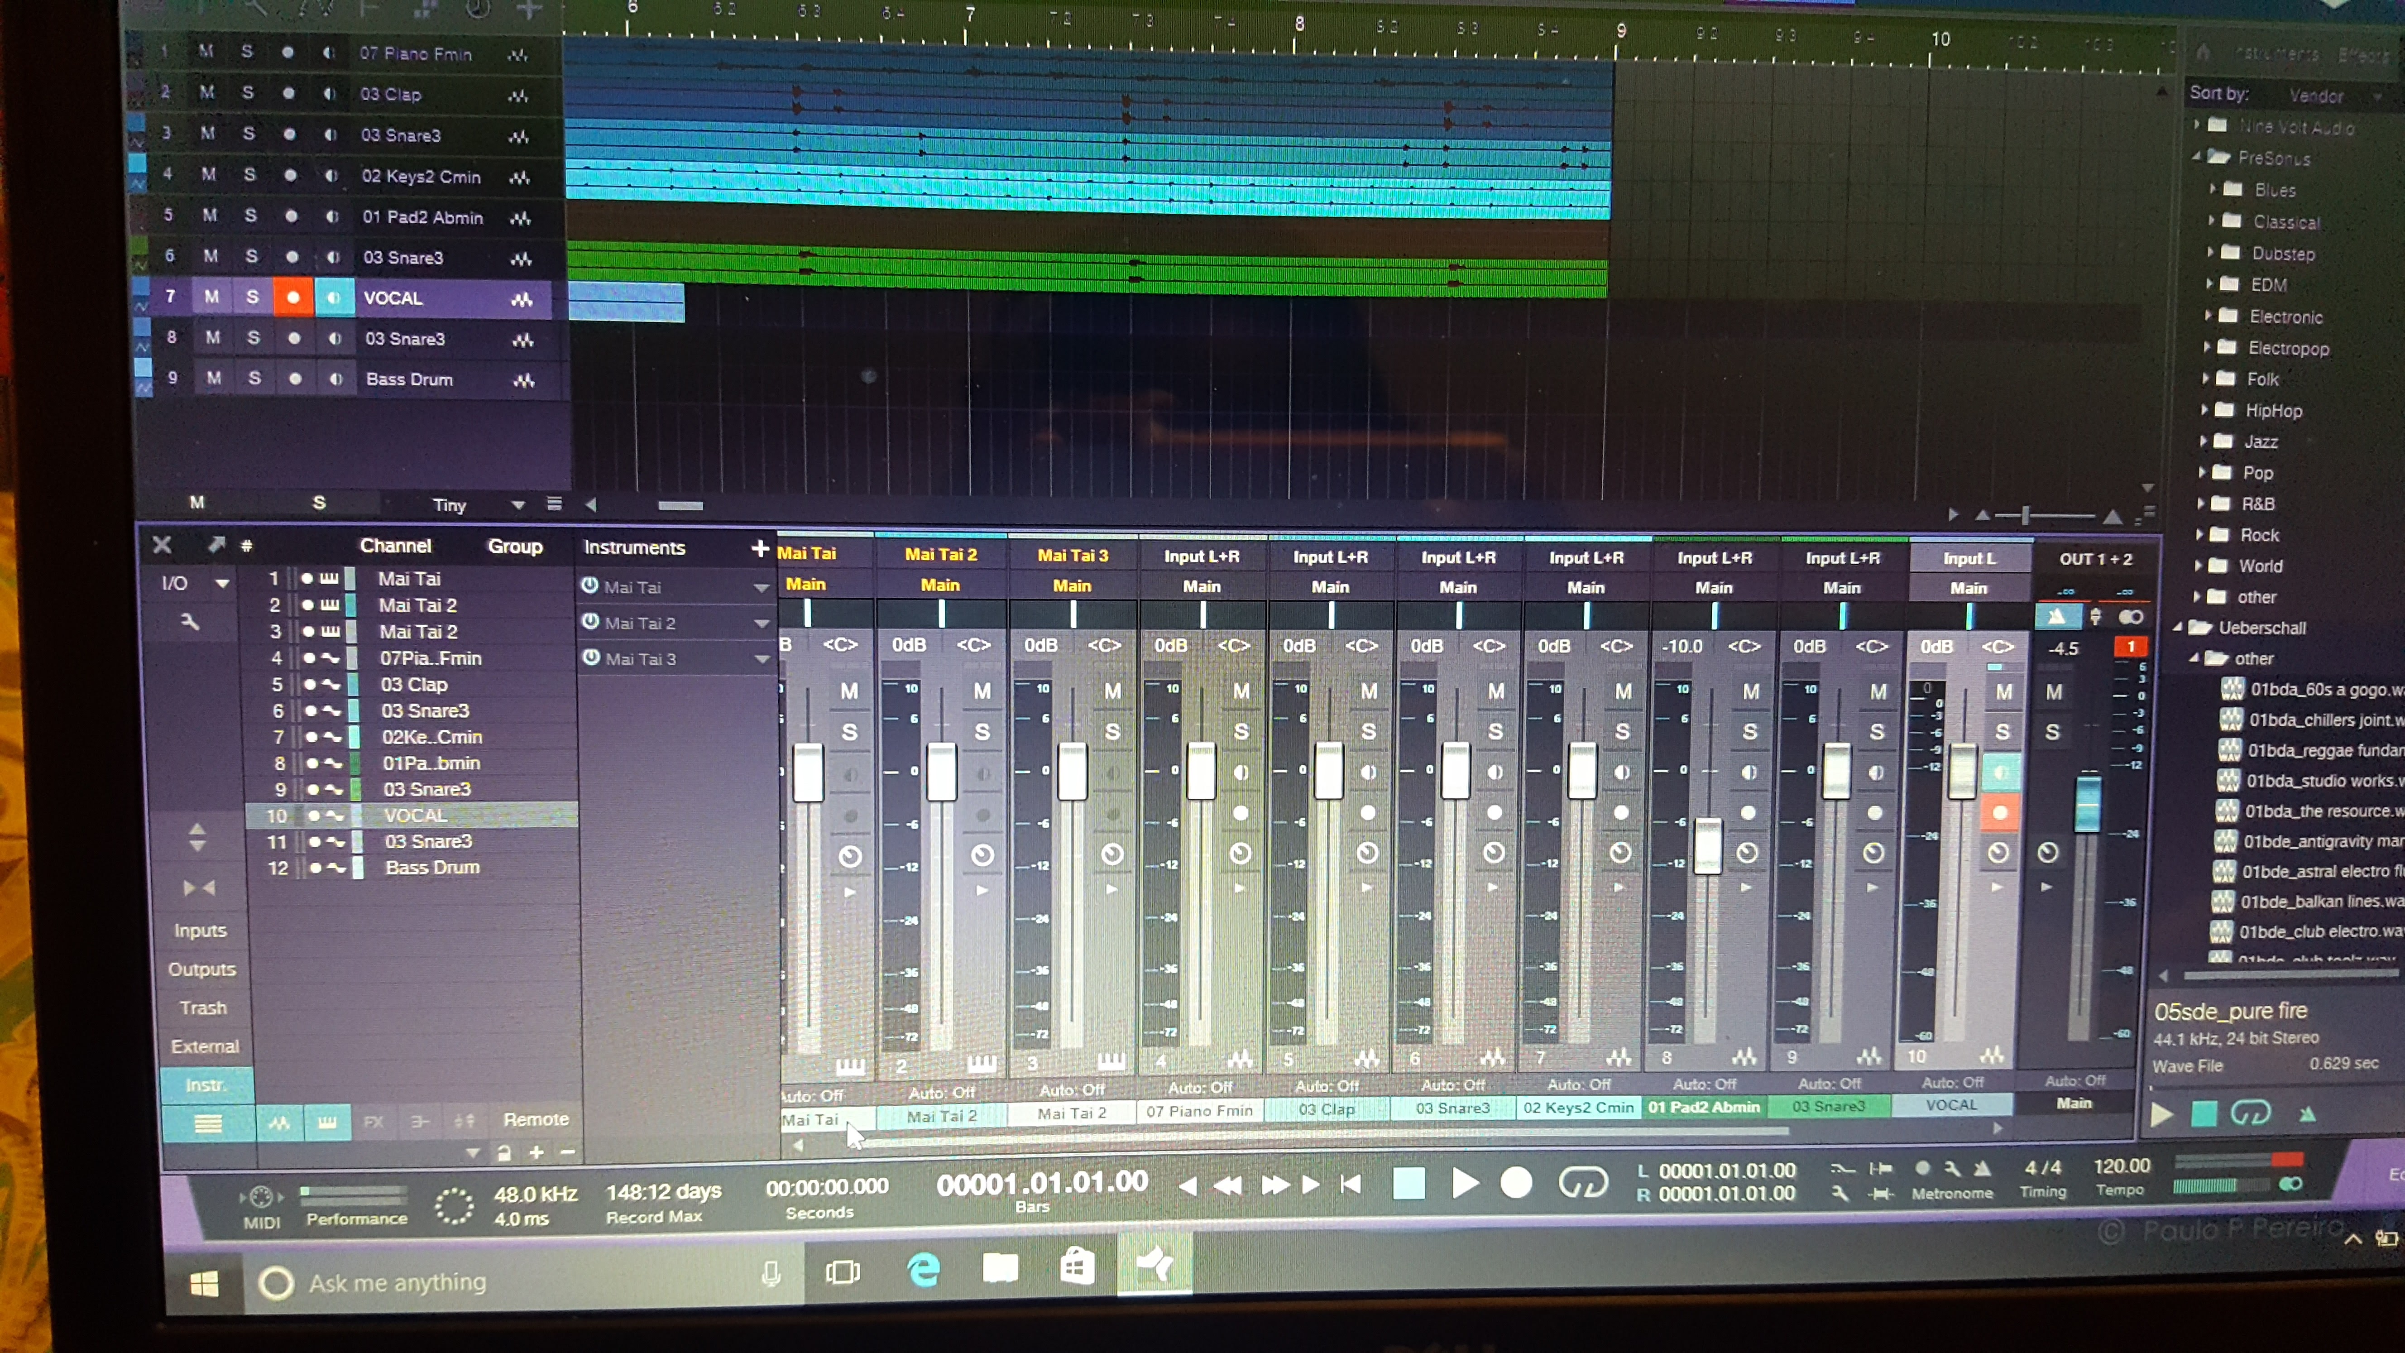Click the Rewind transport button

1228,1186
